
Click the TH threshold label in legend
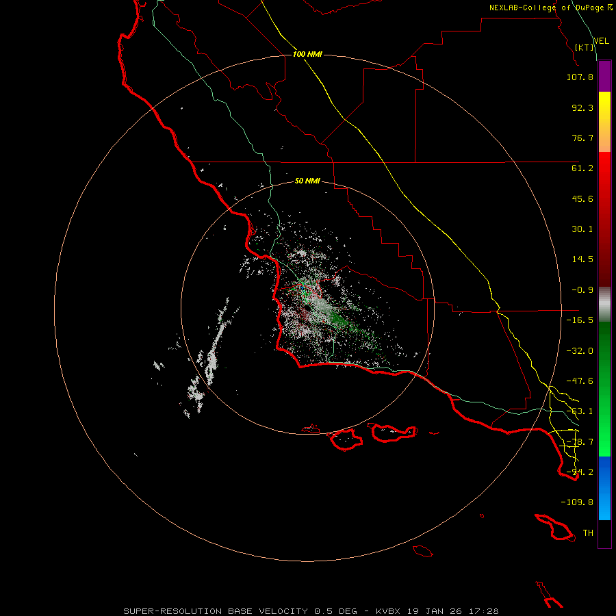(x=588, y=533)
